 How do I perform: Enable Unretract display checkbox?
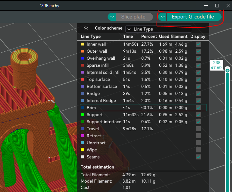[x=198, y=143]
